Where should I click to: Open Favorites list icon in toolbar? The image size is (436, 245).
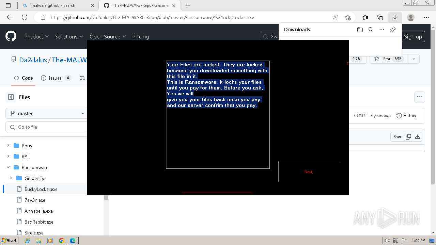(365, 17)
